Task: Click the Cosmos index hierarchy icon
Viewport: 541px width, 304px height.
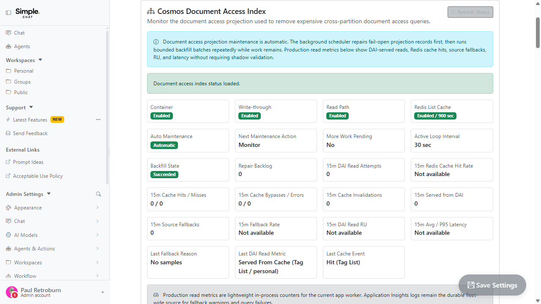Action: pos(151,11)
